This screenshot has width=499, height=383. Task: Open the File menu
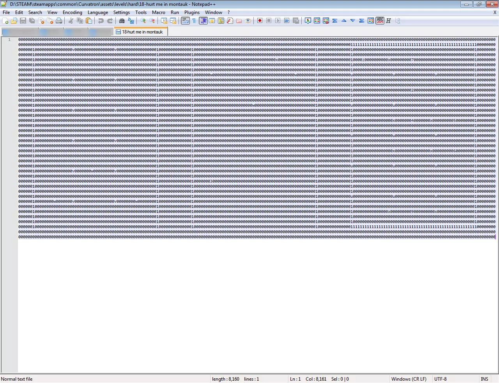click(x=6, y=12)
